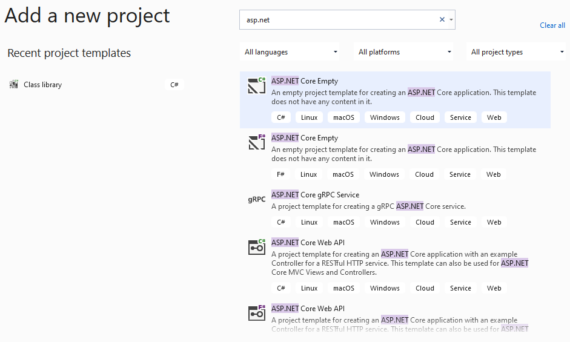The image size is (570, 342).
Task: Clear the search box with the X icon
Action: [442, 19]
